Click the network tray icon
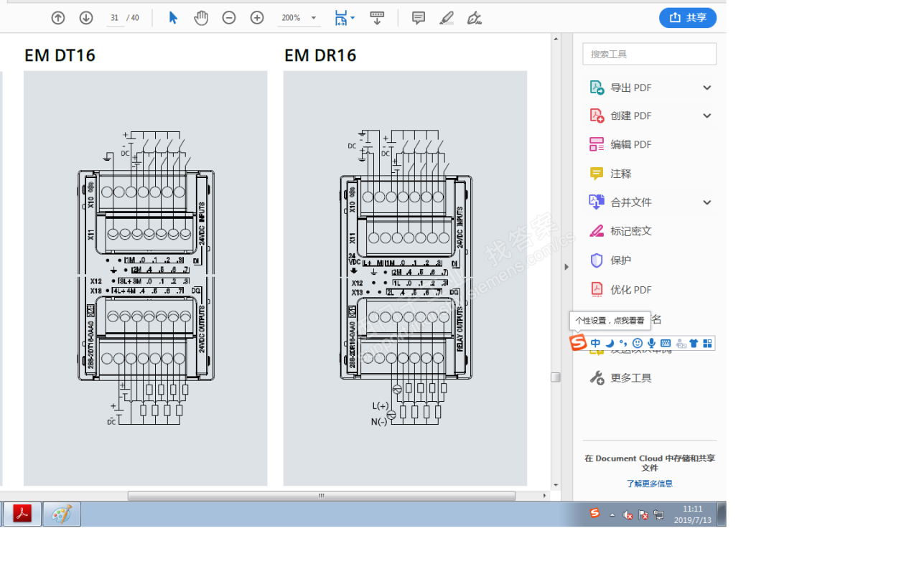This screenshot has width=919, height=574. point(658,514)
